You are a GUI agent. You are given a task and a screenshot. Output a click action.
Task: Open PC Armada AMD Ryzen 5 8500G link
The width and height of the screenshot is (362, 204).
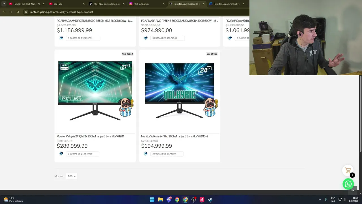click(94, 21)
